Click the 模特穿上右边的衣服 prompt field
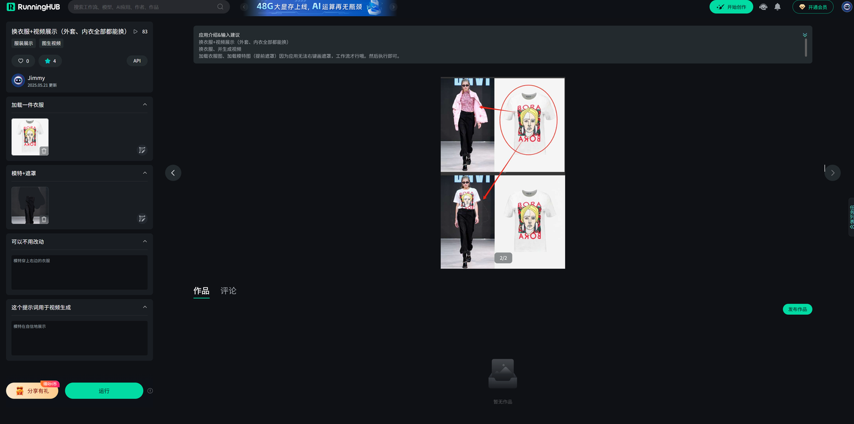This screenshot has width=854, height=424. [79, 272]
